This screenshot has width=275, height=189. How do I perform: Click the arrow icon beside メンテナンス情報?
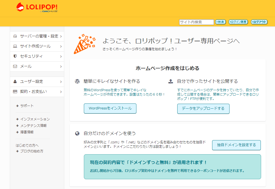point(17,126)
